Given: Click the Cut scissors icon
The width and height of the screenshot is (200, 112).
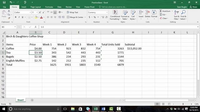Looking at the screenshot, I should (x=9, y=11).
